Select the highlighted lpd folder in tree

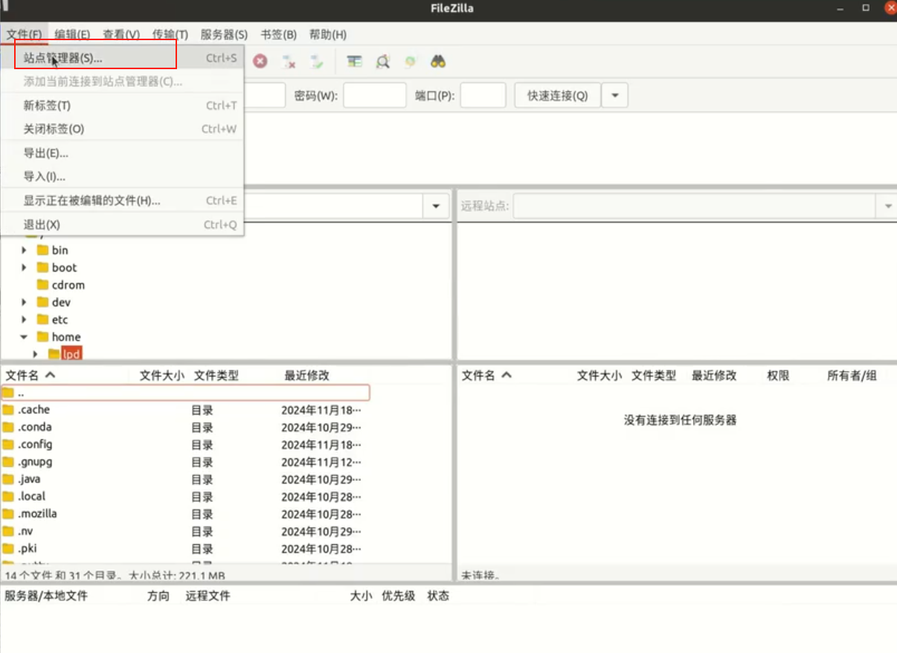[71, 354]
